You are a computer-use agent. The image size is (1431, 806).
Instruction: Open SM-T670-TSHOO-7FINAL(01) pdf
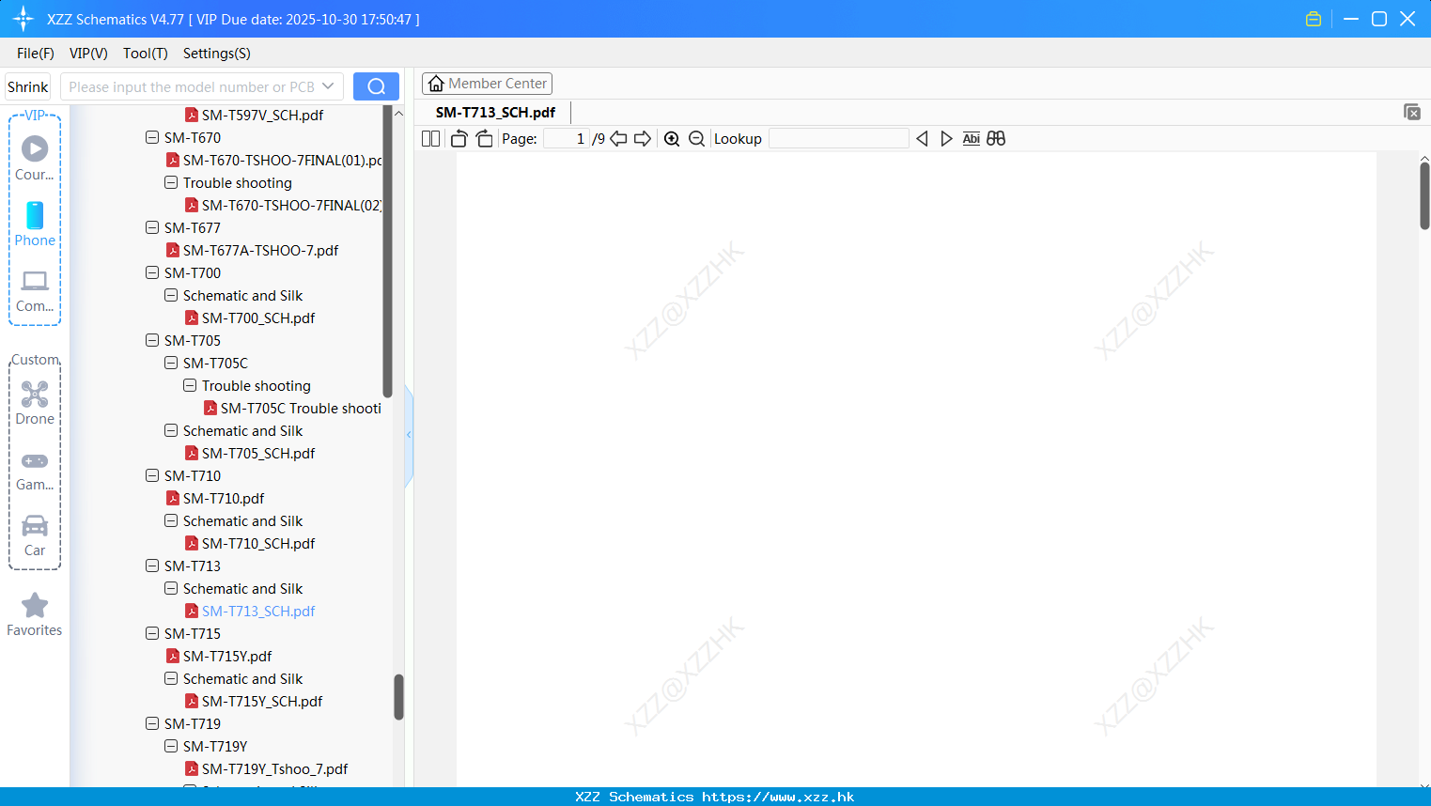point(282,160)
